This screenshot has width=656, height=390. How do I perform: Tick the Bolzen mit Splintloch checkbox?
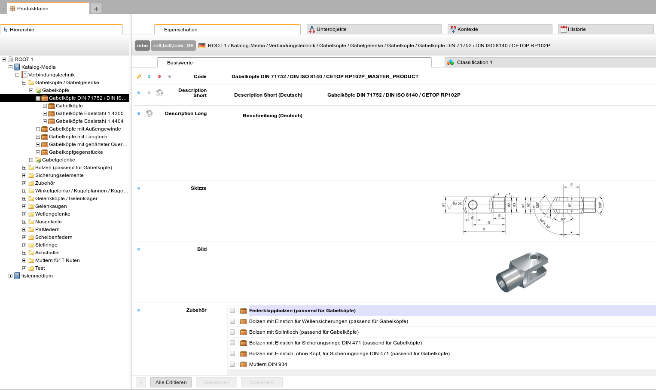click(232, 332)
